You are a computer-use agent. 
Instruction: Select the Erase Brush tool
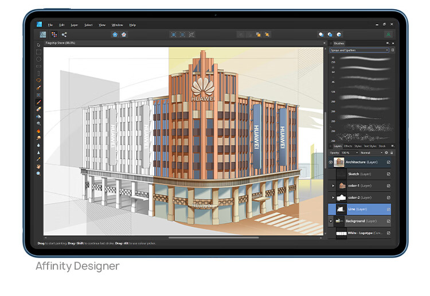(x=38, y=109)
